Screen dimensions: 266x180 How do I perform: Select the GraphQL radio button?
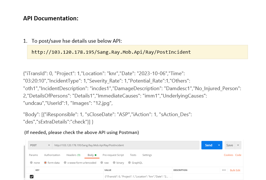[x=130, y=163]
